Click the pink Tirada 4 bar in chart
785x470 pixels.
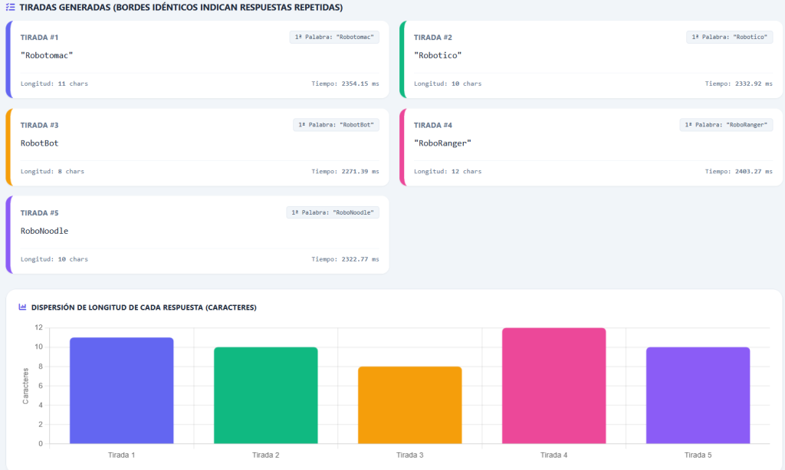coord(553,386)
